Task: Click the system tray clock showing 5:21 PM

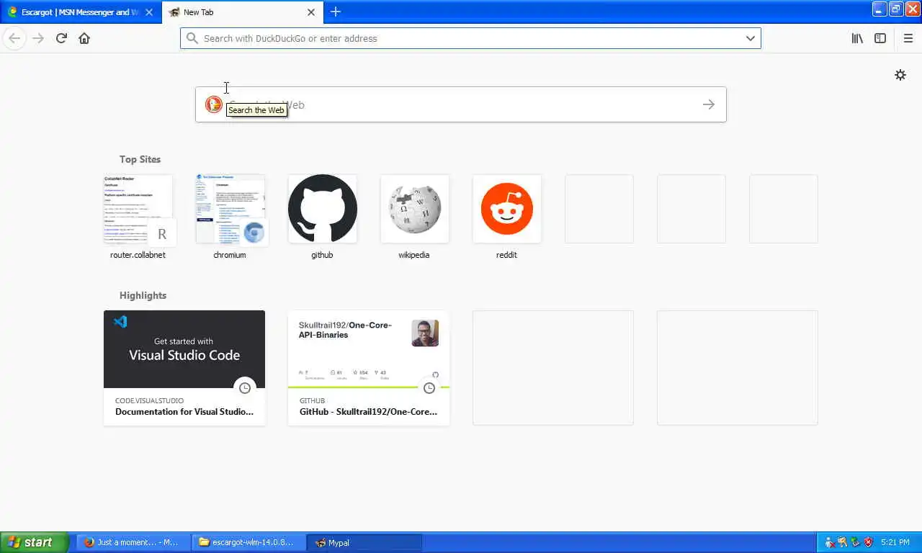Action: coord(895,542)
